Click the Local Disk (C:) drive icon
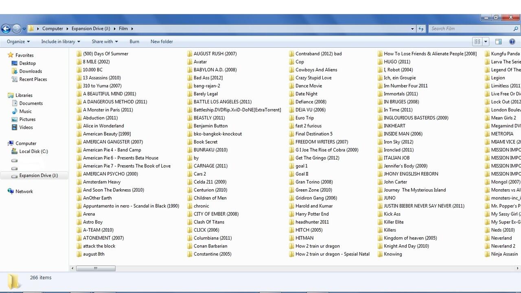521x293 pixels. tap(15, 151)
